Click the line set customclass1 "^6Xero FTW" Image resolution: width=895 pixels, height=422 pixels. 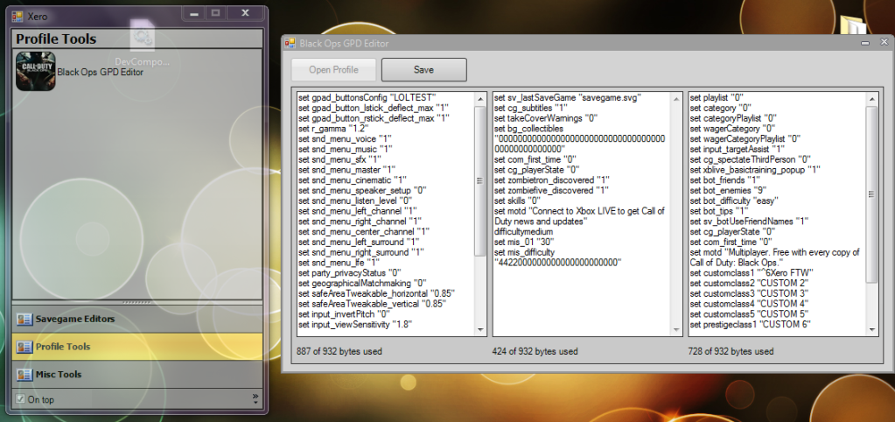click(752, 273)
